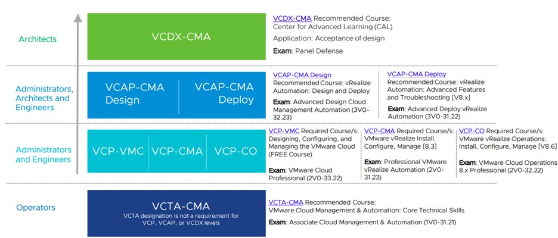Screen dimensions: 558x238
Task: Click the VCP-CMA teal block
Action: click(177, 151)
